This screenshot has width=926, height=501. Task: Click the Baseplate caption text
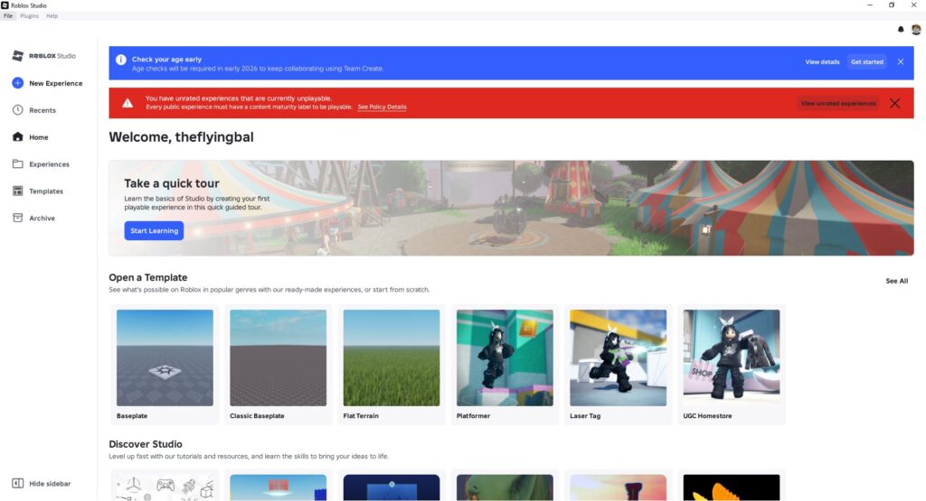tap(132, 415)
